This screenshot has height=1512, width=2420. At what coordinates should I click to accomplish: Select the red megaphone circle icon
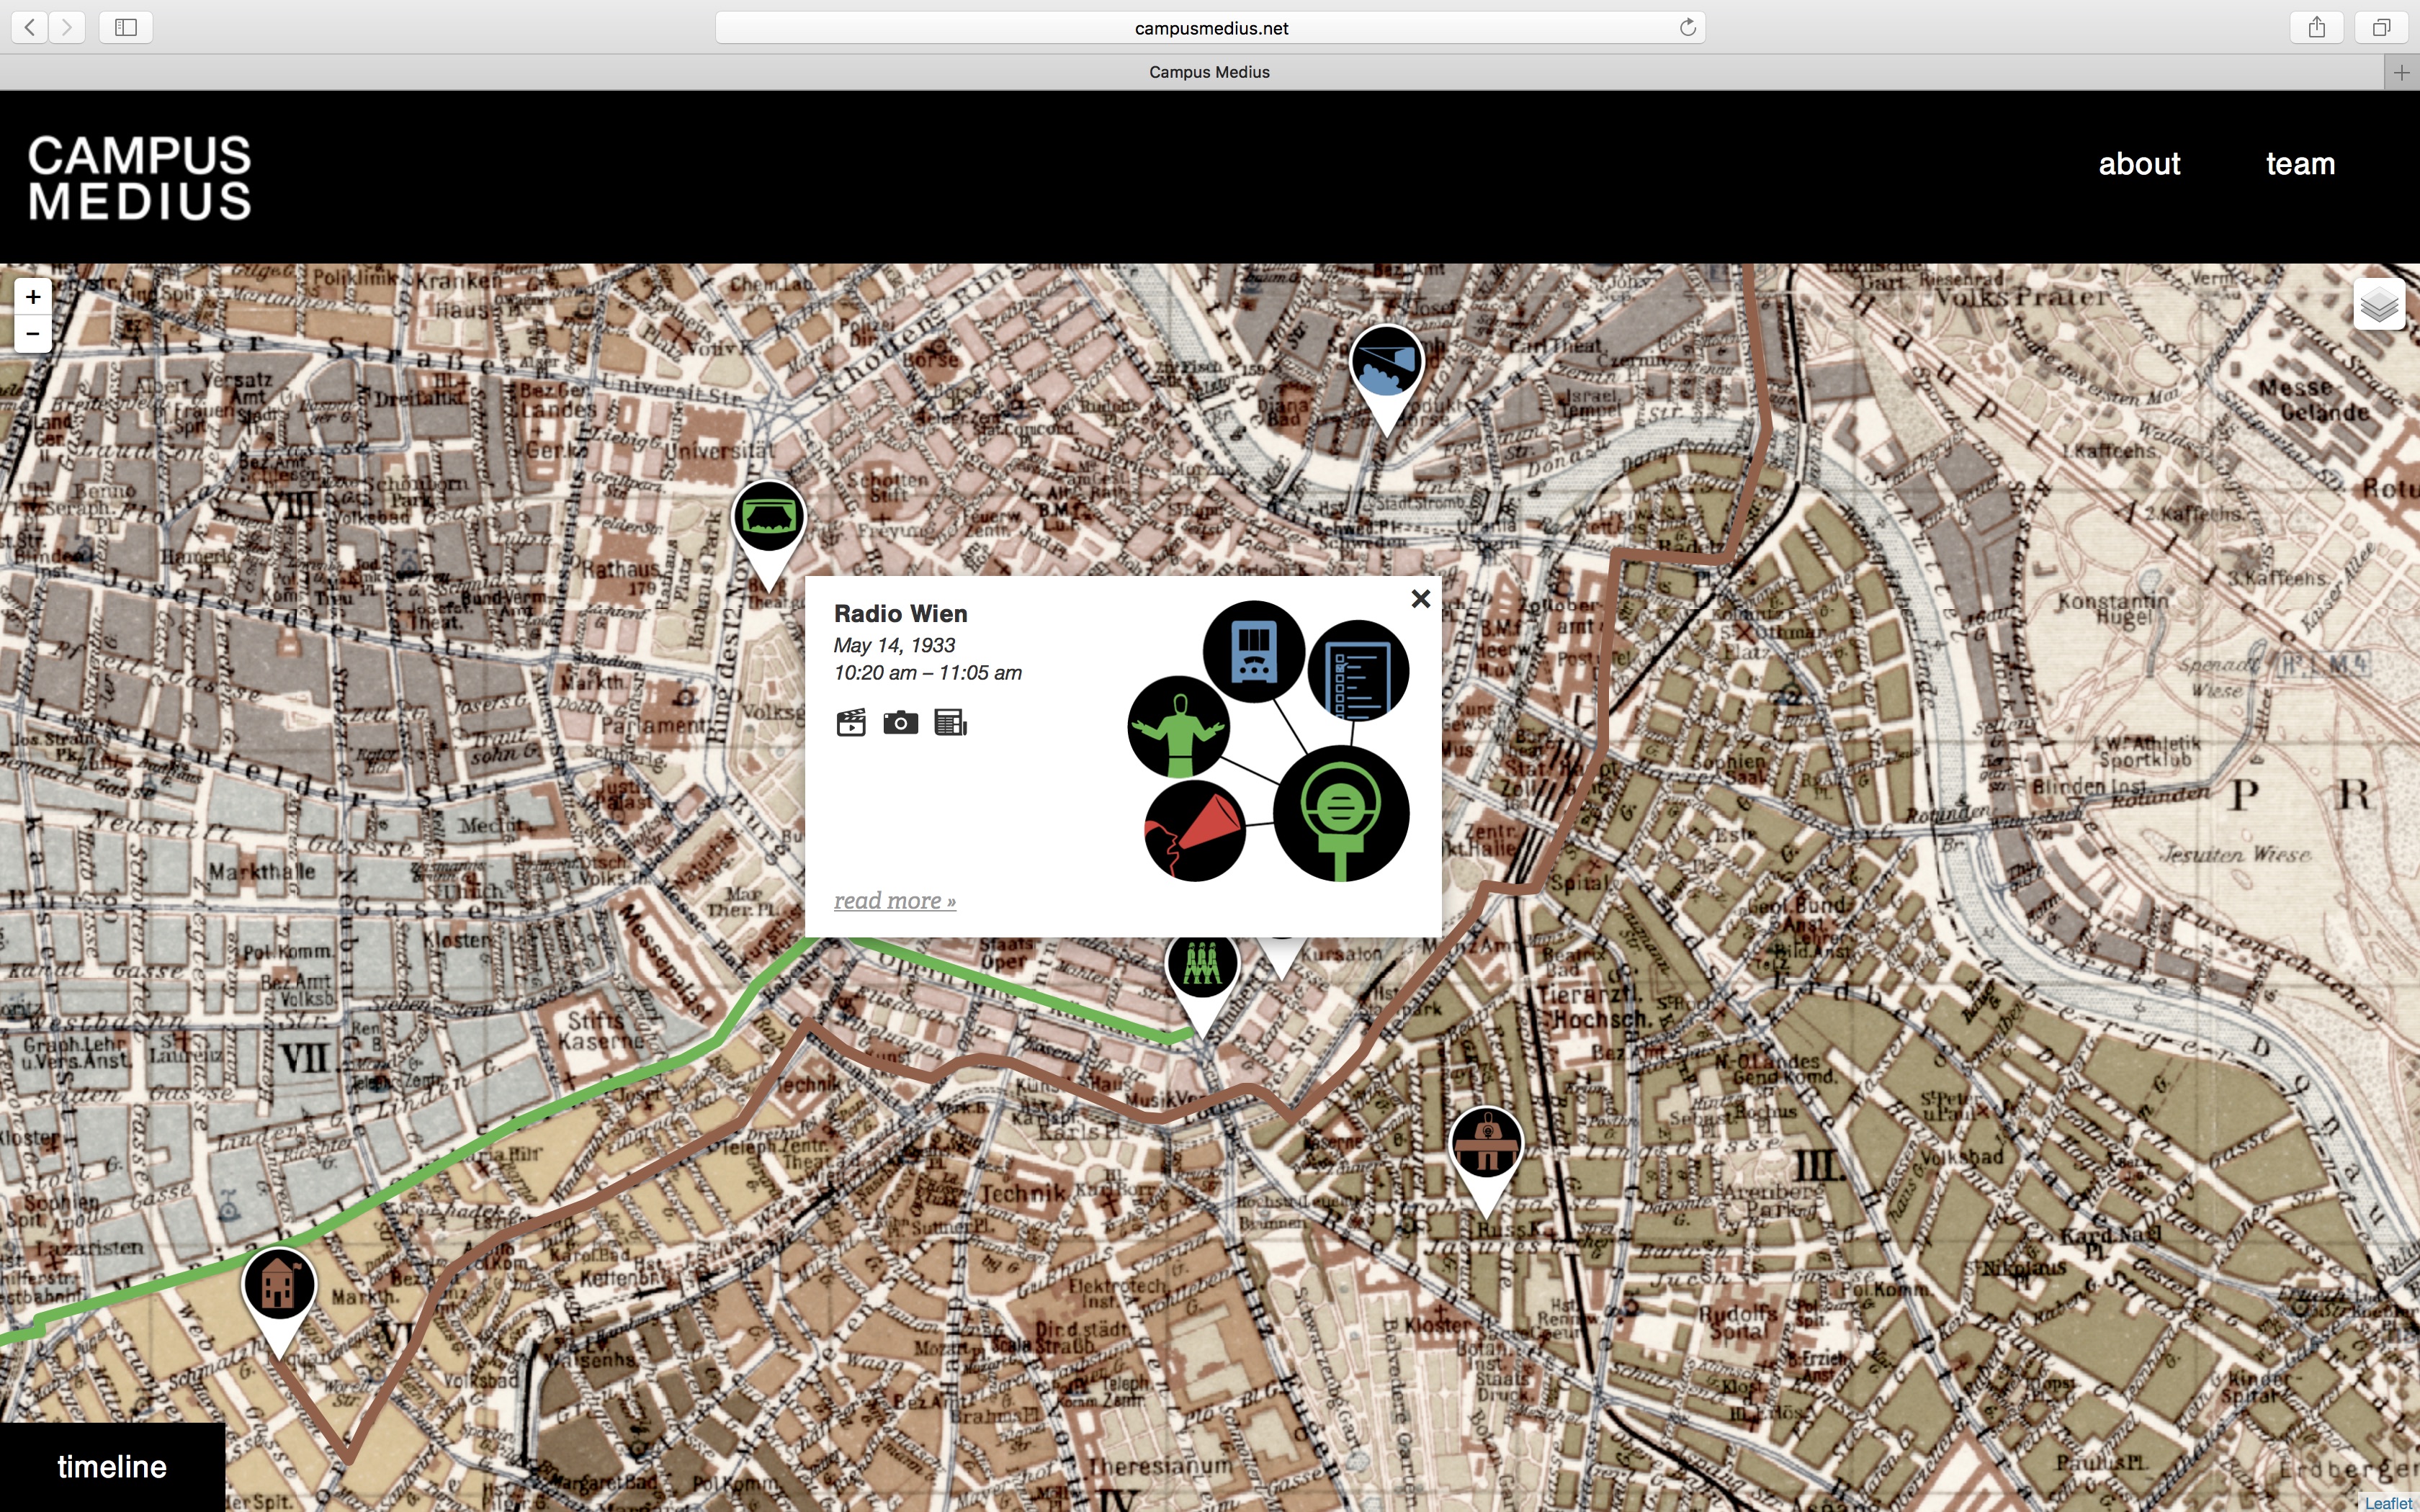pos(1194,831)
